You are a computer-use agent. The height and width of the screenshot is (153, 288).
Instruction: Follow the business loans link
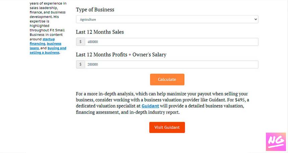pyautogui.click(x=46, y=46)
